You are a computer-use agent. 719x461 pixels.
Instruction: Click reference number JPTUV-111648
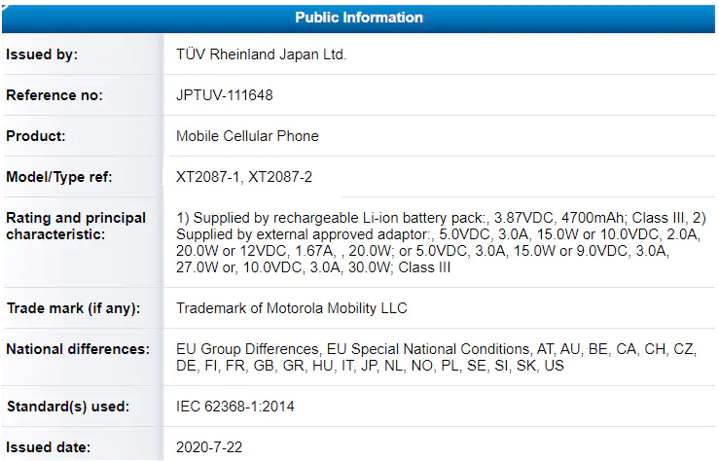[224, 95]
